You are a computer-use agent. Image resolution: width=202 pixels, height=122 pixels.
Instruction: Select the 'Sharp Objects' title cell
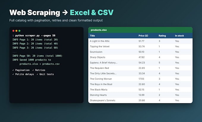97,57
